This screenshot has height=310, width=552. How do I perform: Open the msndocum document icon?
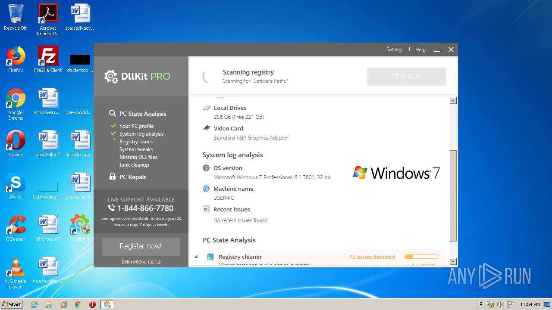(80, 143)
